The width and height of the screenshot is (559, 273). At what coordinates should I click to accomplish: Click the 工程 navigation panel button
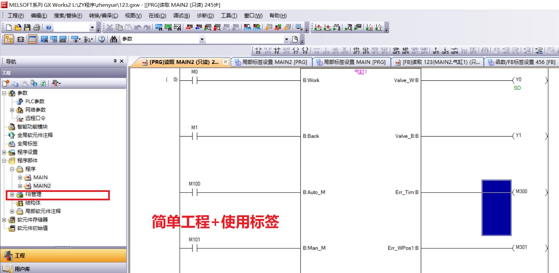click(x=20, y=256)
